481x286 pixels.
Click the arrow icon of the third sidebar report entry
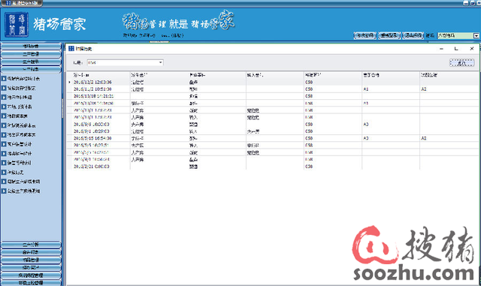[4, 97]
